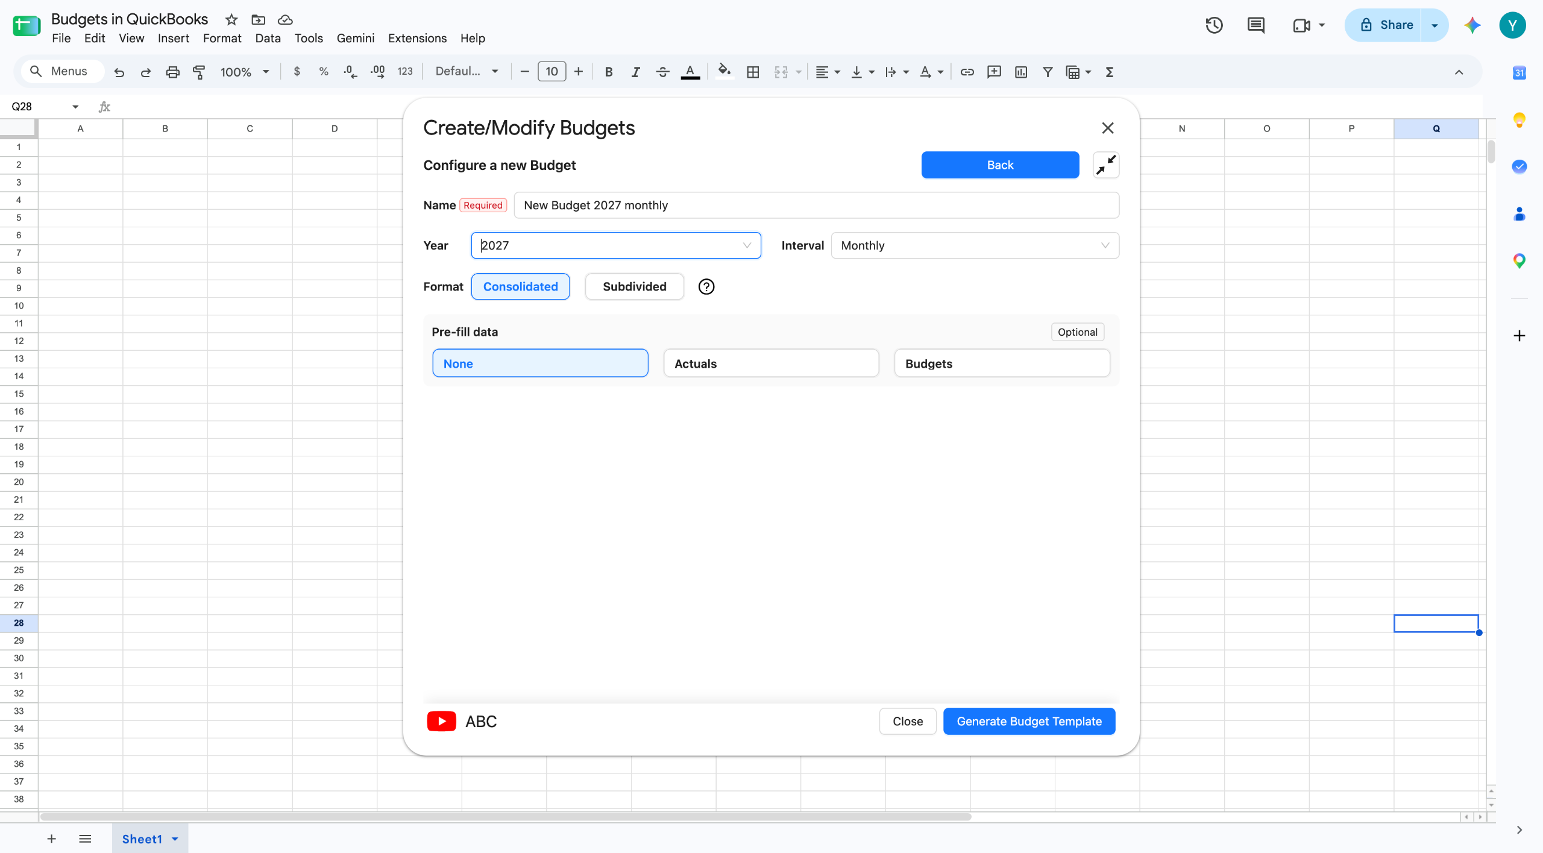
Task: Open the Functions sigma icon
Action: click(x=1109, y=72)
